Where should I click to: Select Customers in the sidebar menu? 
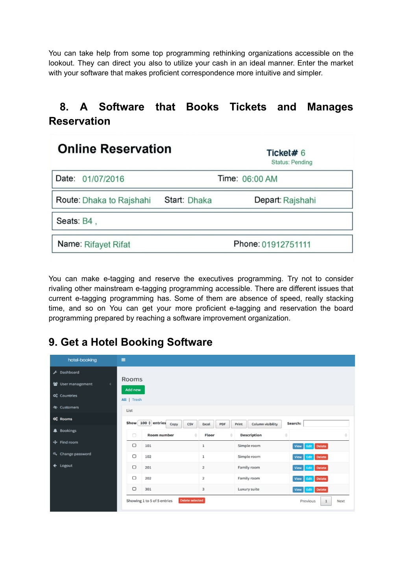pyautogui.click(x=69, y=407)
